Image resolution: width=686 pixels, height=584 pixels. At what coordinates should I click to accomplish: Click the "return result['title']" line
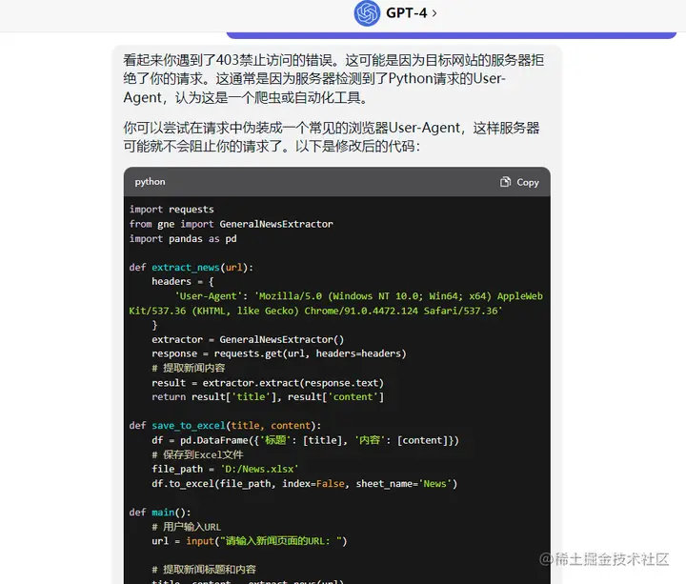click(268, 397)
